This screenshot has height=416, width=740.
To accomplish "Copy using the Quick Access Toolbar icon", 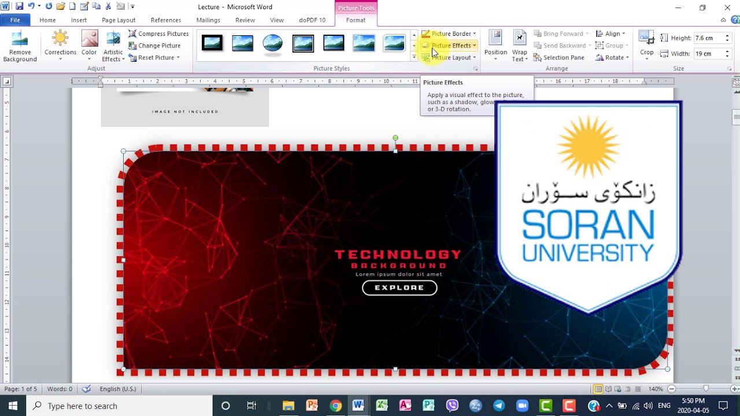I will (x=97, y=7).
